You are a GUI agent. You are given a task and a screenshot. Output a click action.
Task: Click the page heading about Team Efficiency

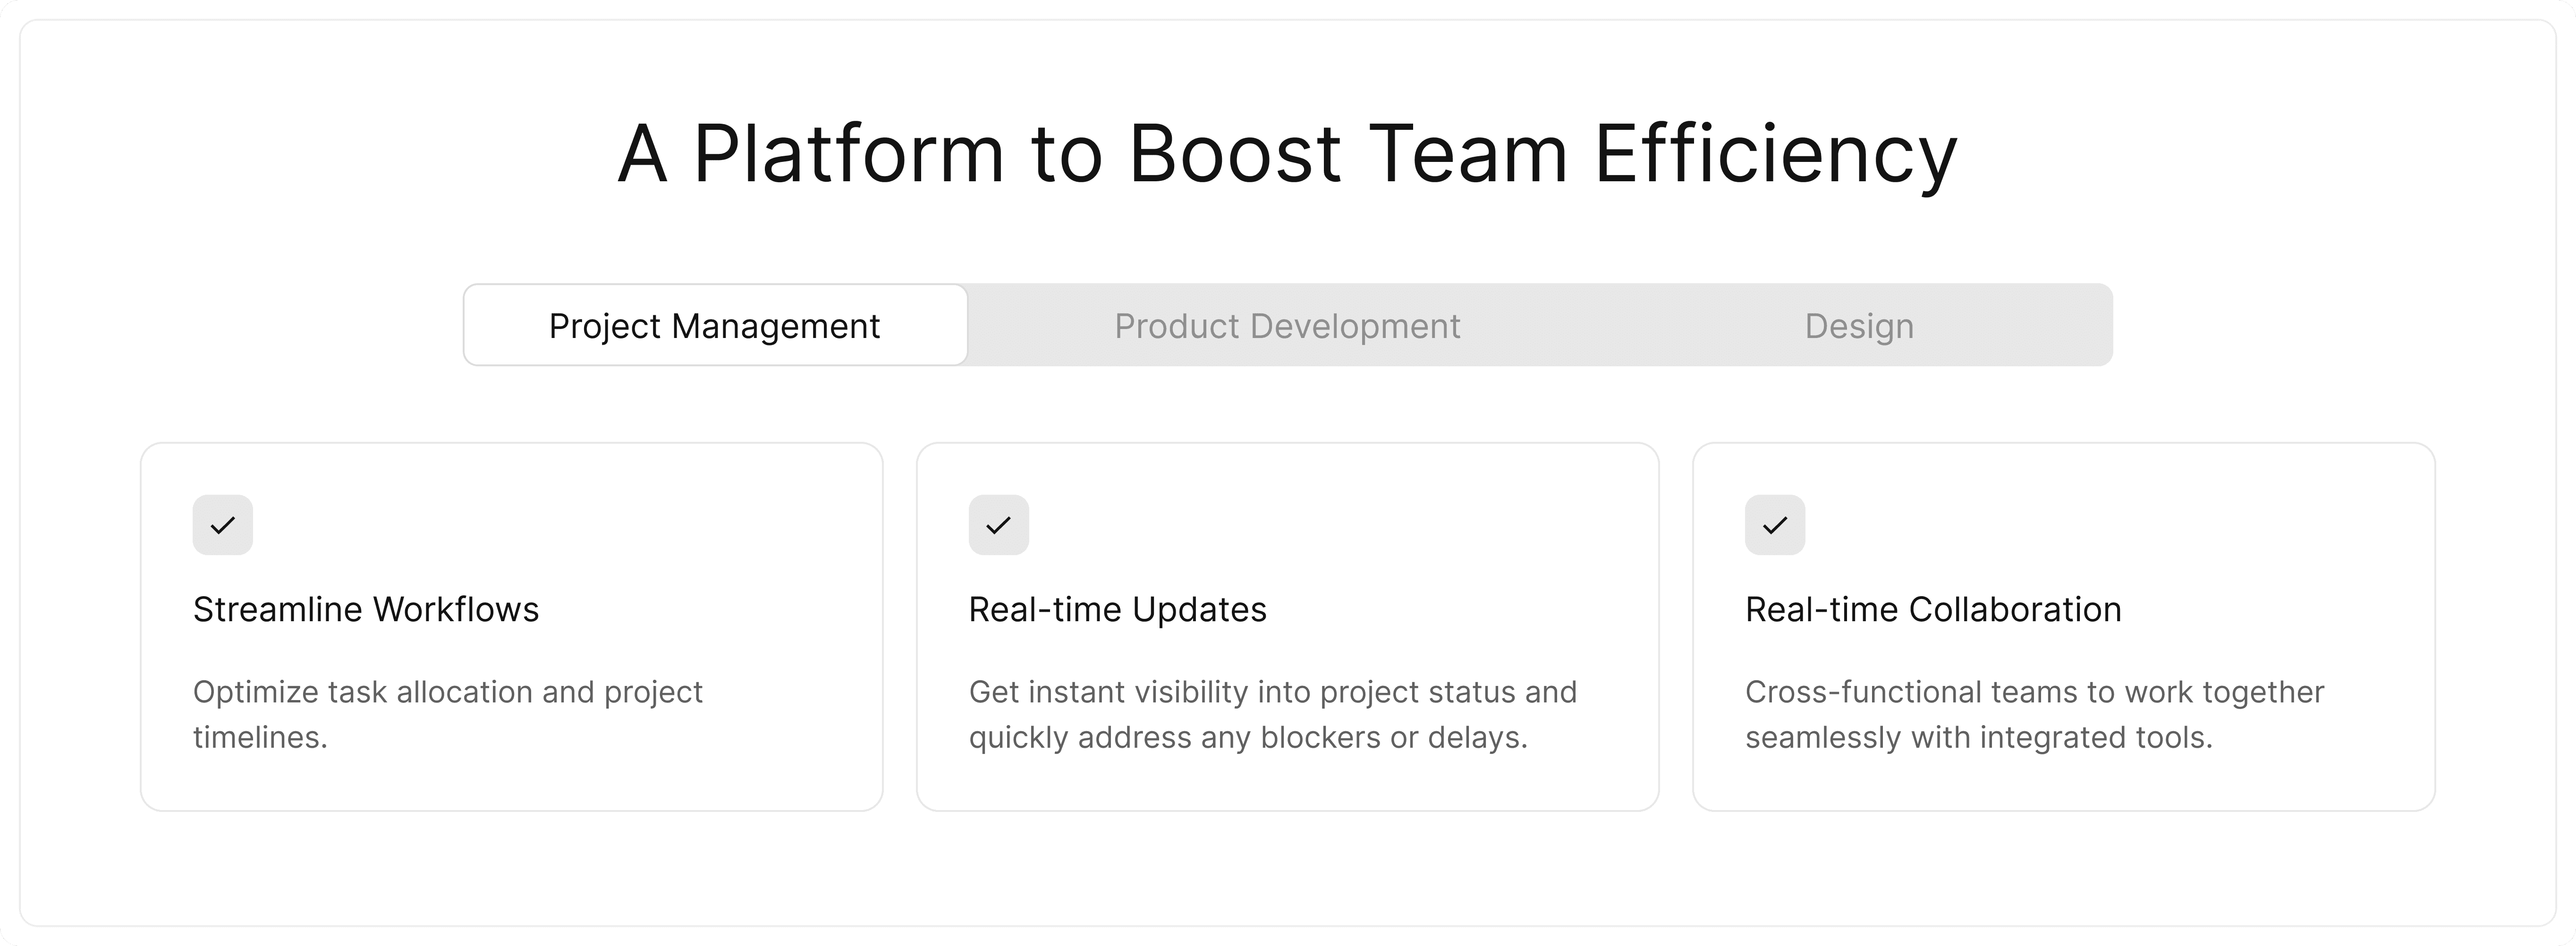coord(1287,153)
